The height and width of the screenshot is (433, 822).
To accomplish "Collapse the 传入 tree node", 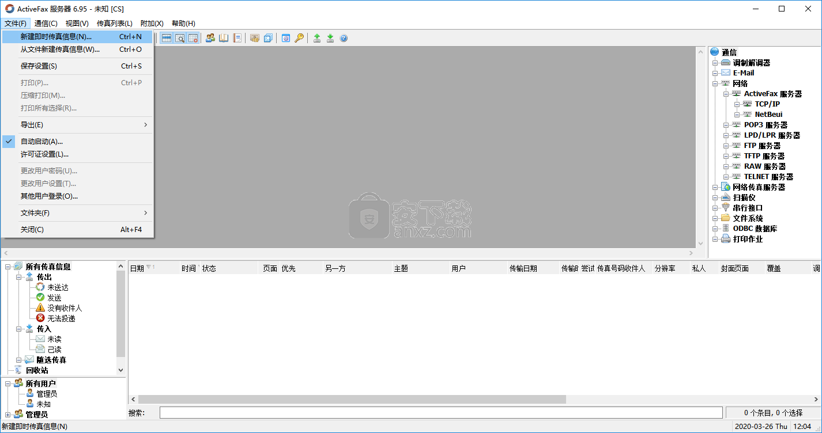I will click(18, 329).
